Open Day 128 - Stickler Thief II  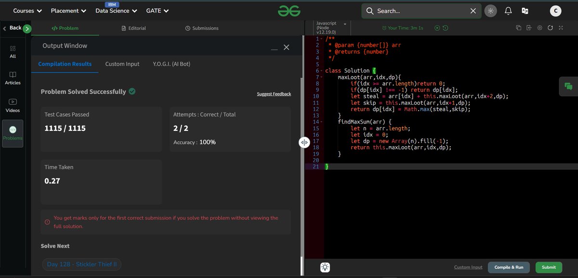coord(82,265)
